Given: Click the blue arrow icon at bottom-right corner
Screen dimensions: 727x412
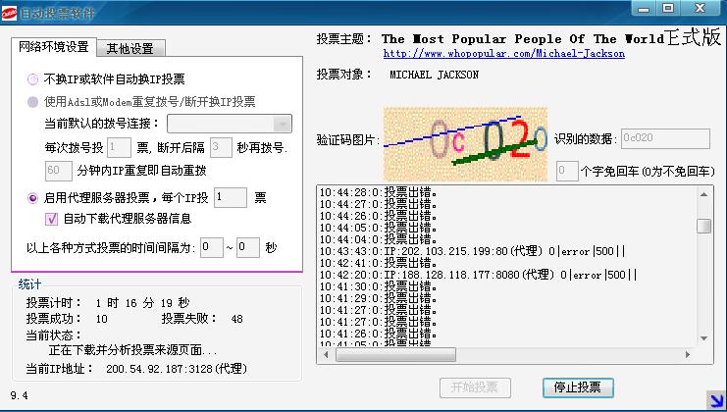Looking at the screenshot, I should pyautogui.click(x=714, y=399).
